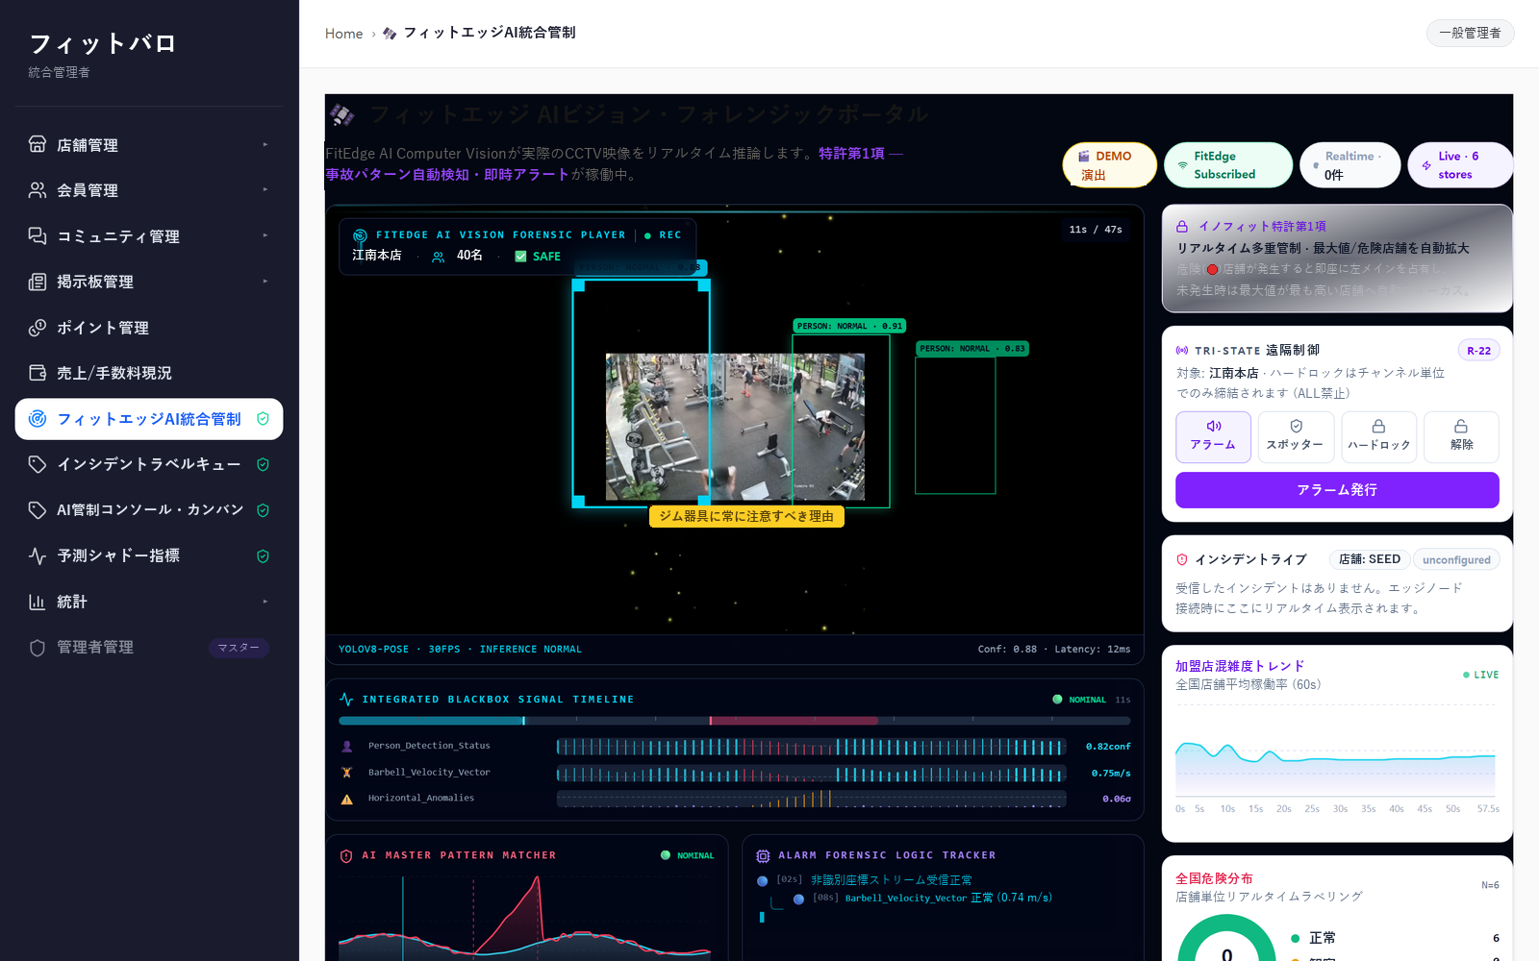
Task: Go to Home breadcrumb link
Action: click(343, 34)
